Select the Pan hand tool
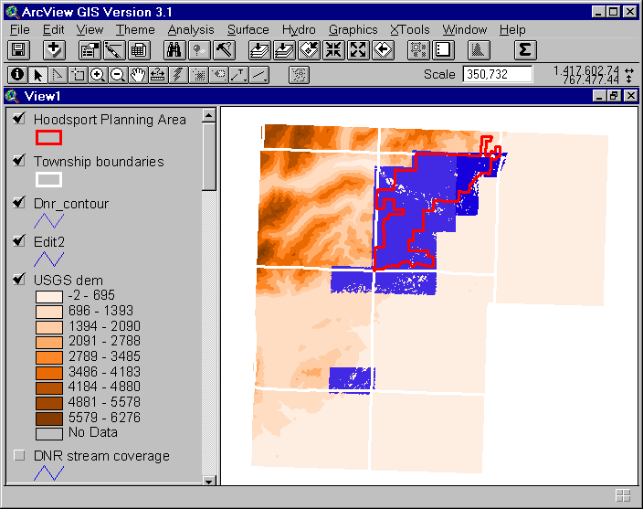This screenshot has height=509, width=643. [138, 75]
